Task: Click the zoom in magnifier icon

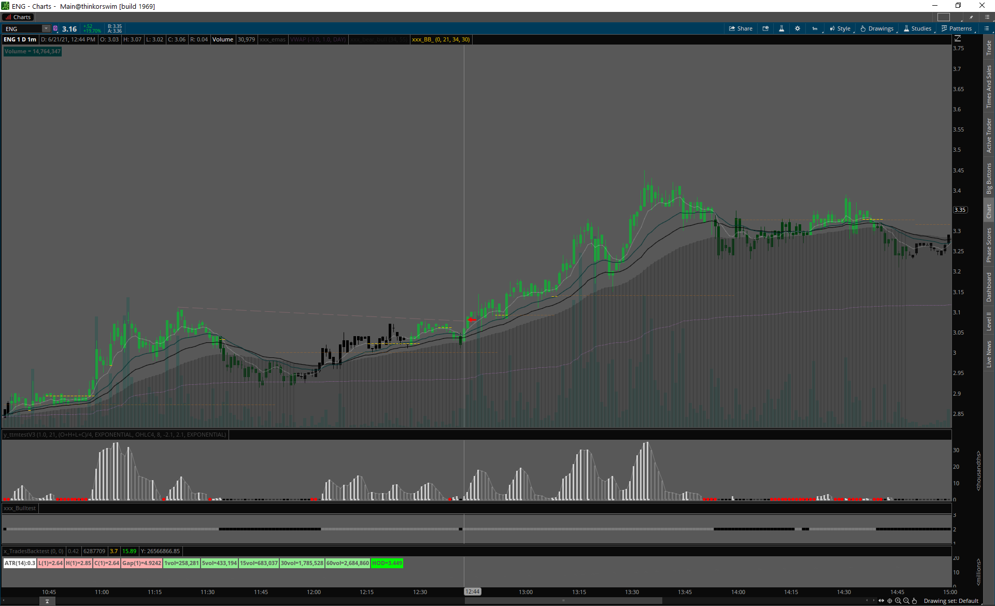Action: coord(898,601)
